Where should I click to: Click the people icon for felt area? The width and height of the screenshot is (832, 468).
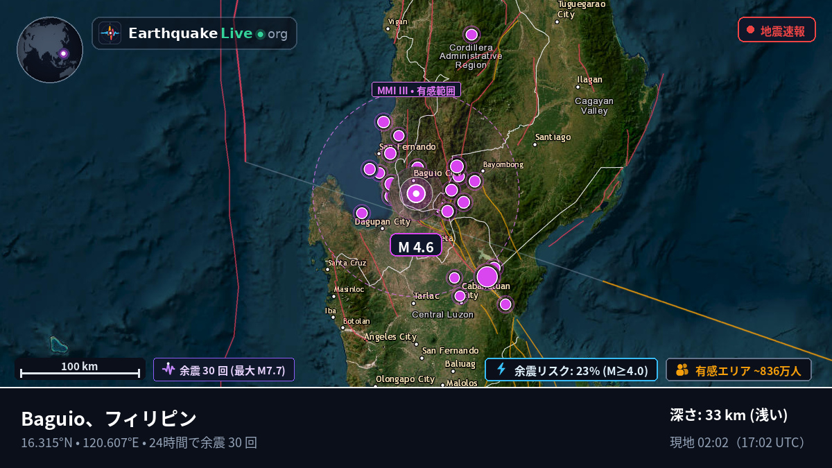coord(682,370)
